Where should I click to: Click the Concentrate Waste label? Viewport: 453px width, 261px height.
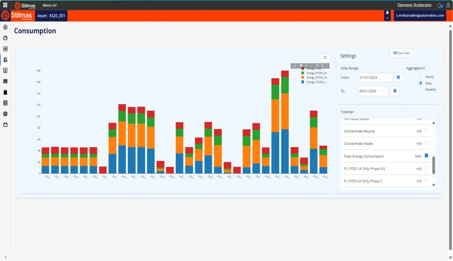pos(358,143)
